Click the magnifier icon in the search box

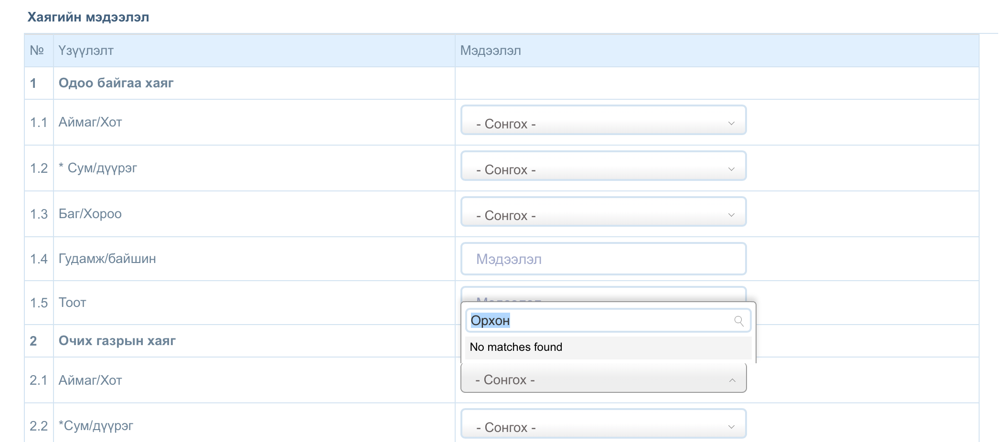coord(738,321)
